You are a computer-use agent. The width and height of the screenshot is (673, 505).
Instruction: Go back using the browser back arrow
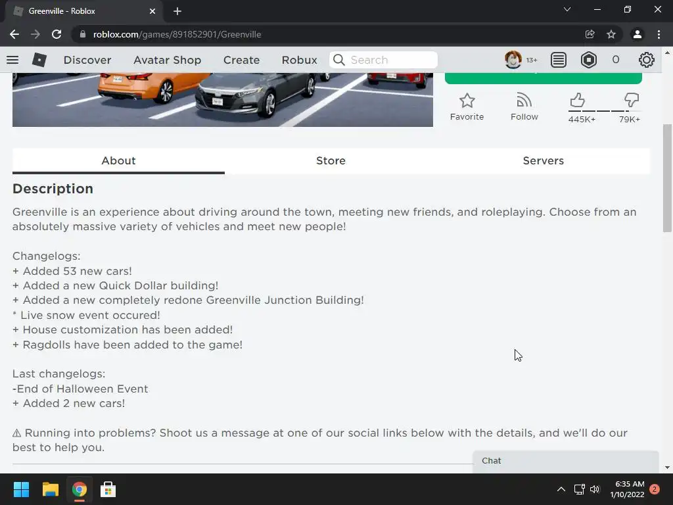click(14, 34)
